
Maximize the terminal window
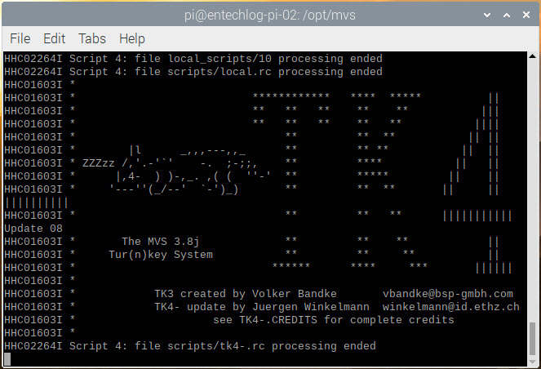(x=507, y=15)
